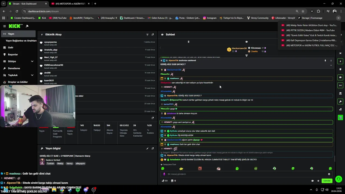Pop out the Etkinlik Akışı panel

point(153,34)
